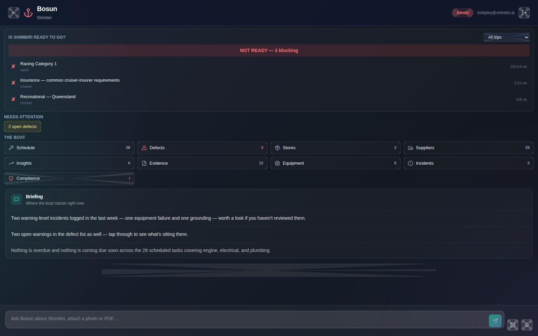Click the Admin badge
Screen dimensions: 538x336
pos(462,13)
